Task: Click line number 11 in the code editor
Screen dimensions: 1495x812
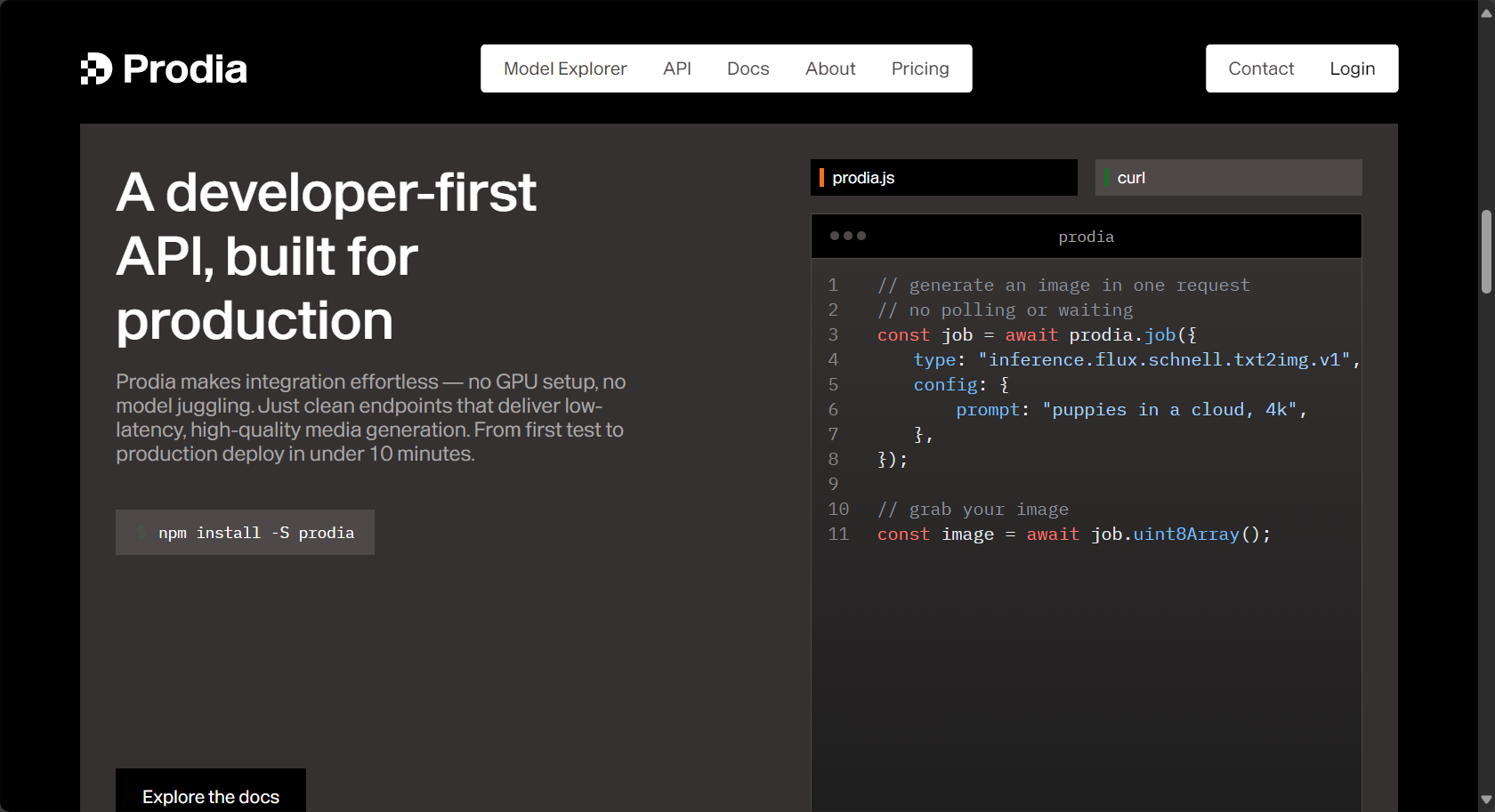Action: point(838,535)
